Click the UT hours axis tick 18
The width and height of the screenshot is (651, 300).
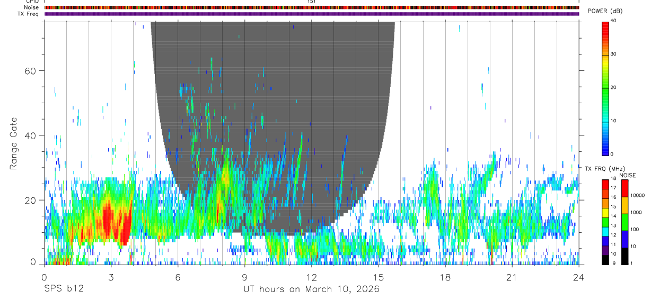point(445,277)
